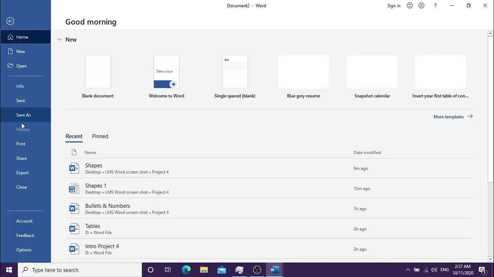Click the battery icon in system tray
This screenshot has height=277, width=494.
[x=417, y=270]
